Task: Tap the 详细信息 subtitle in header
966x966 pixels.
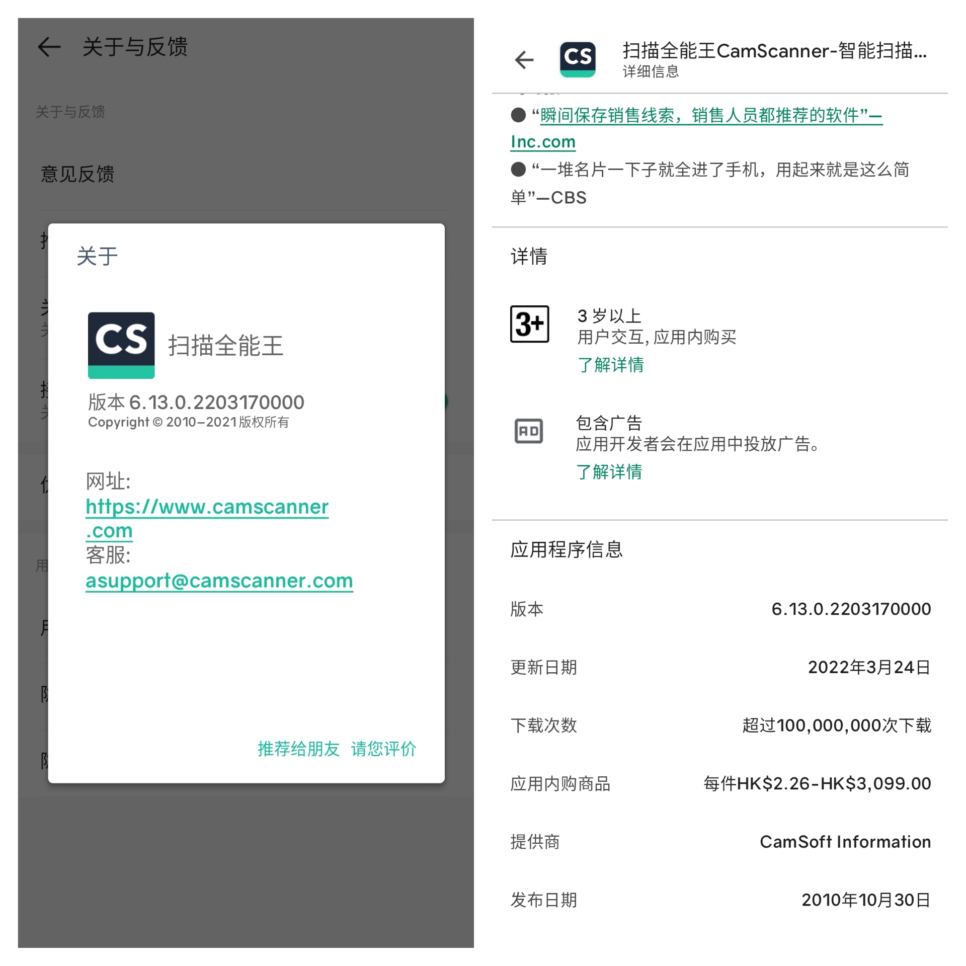Action: 651,71
